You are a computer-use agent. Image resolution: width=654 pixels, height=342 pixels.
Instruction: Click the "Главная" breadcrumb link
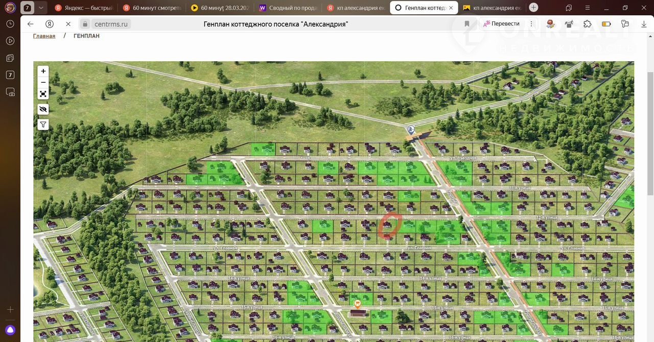(44, 36)
